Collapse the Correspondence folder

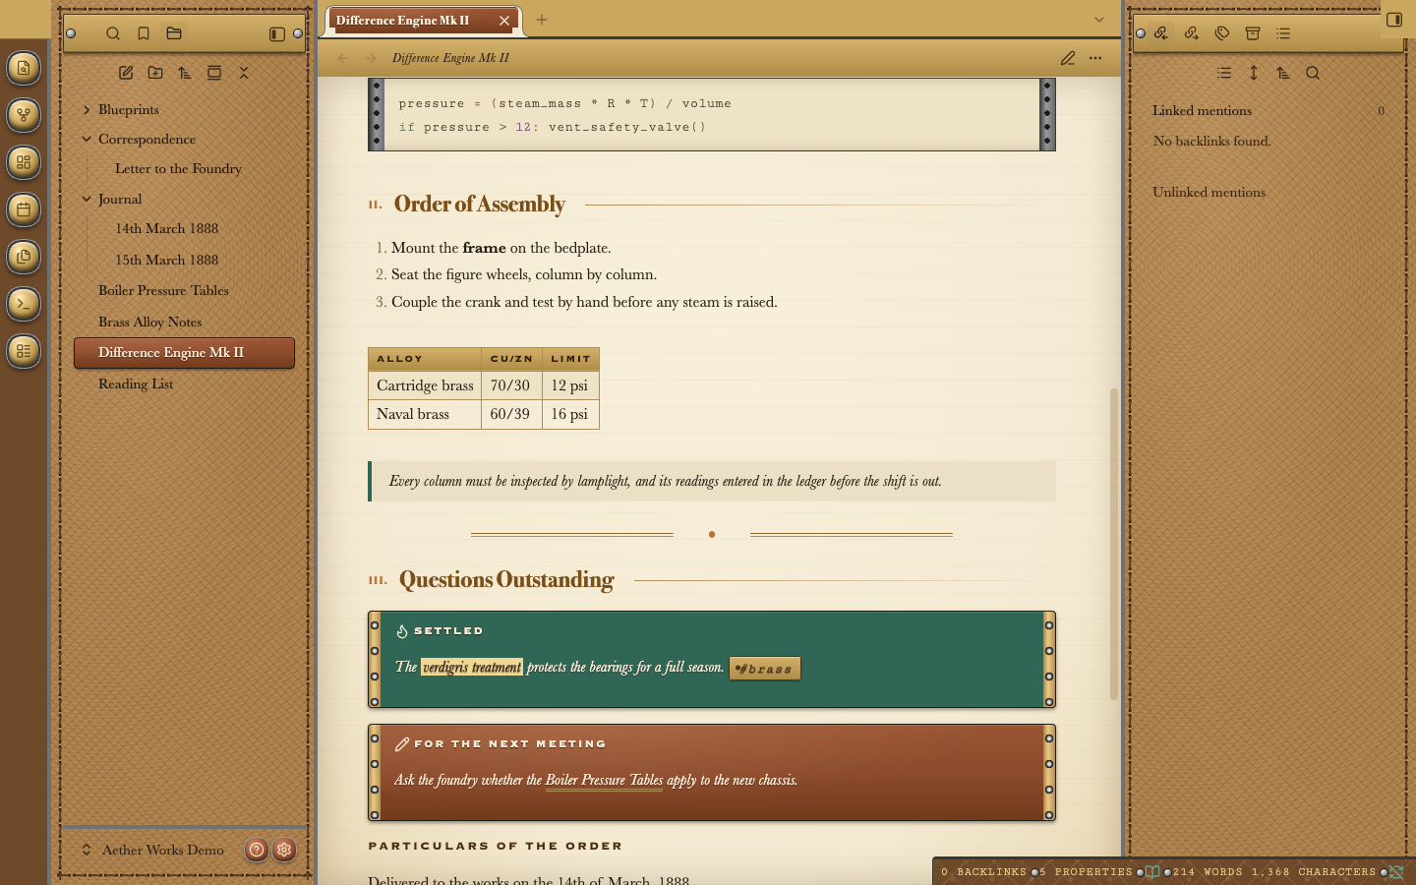tap(87, 140)
